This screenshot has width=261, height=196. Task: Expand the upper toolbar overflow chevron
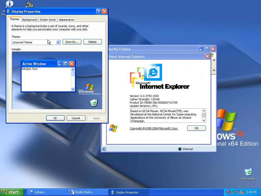pyautogui.click(x=214, y=60)
